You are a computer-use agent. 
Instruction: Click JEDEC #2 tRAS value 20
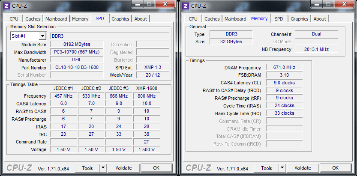pyautogui.click(x=91, y=126)
